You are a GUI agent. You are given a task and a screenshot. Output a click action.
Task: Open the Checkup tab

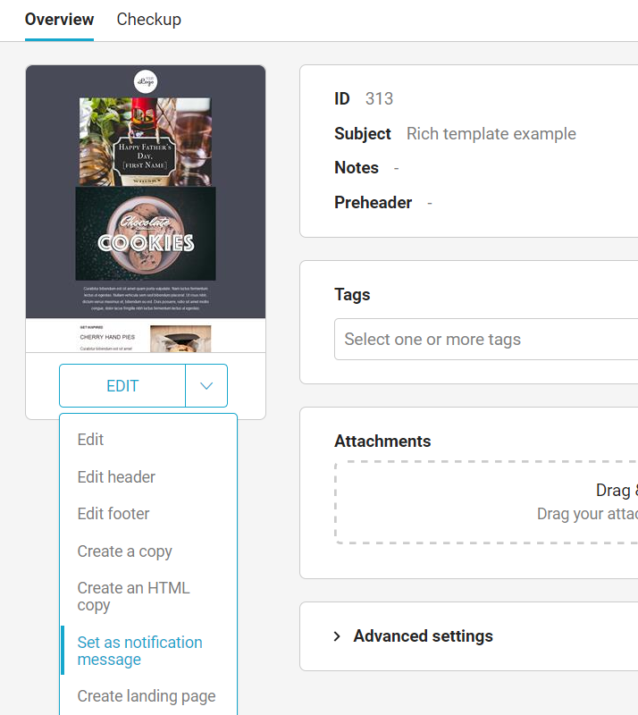148,19
